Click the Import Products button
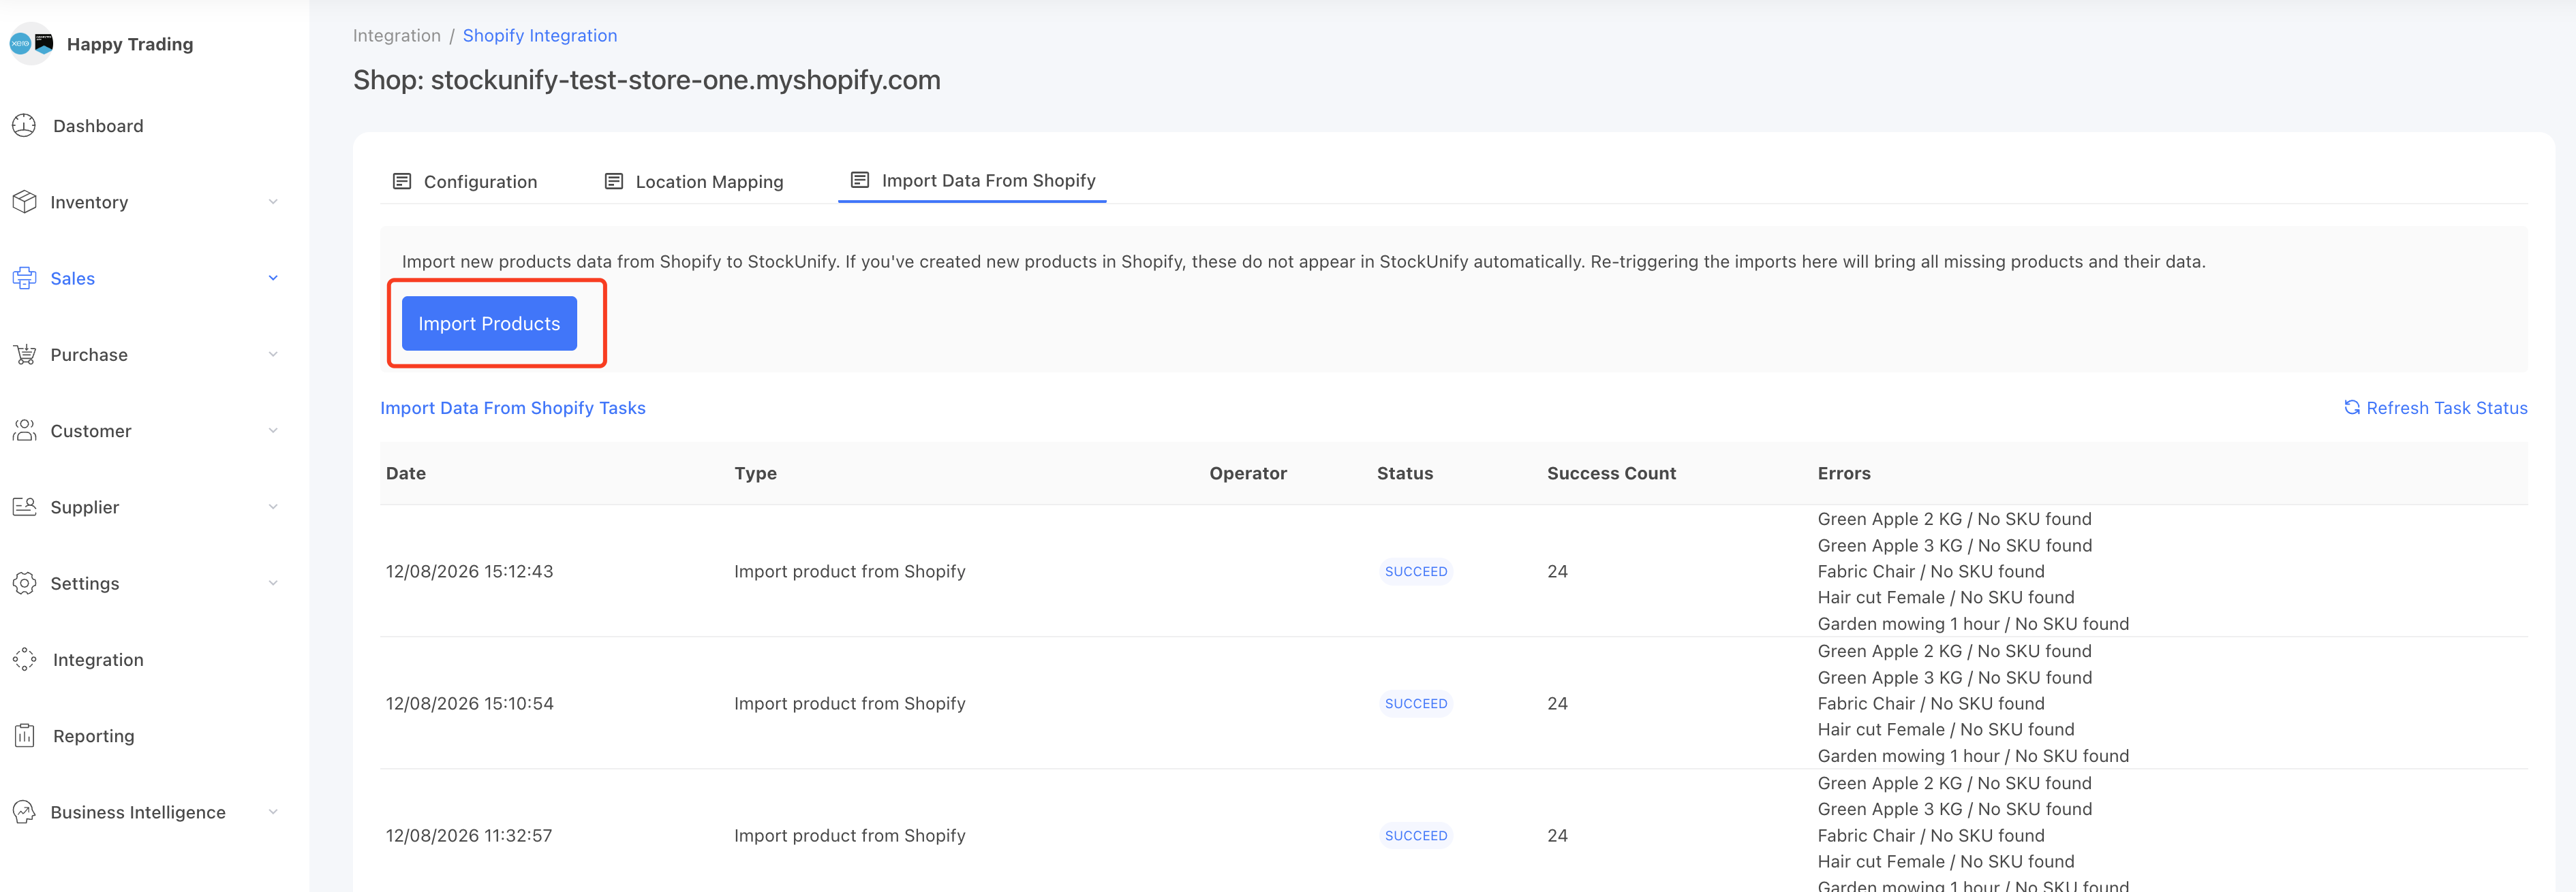The height and width of the screenshot is (892, 2576). (489, 323)
